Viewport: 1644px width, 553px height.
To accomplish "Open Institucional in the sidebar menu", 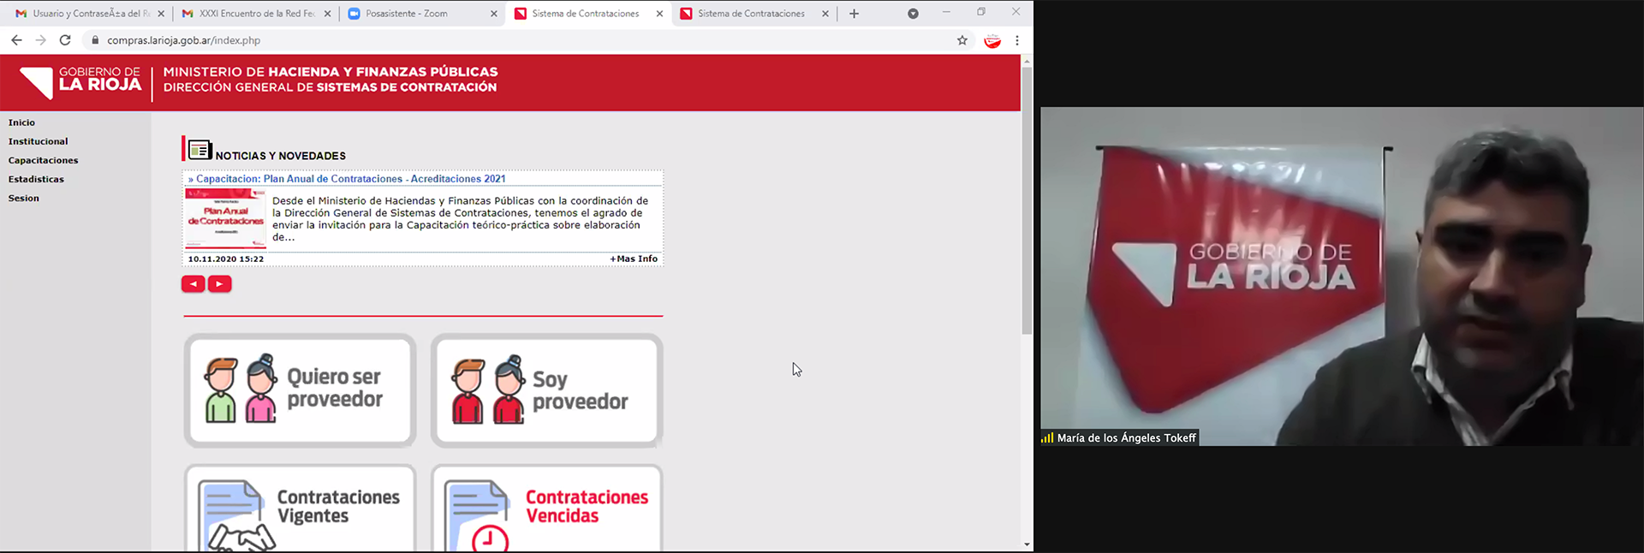I will (x=38, y=141).
